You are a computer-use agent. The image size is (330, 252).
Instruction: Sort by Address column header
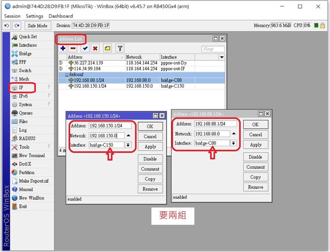click(96, 57)
